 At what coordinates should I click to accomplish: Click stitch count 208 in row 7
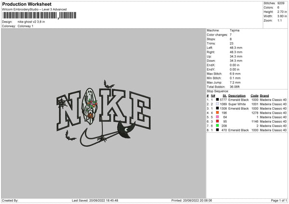point(224,126)
